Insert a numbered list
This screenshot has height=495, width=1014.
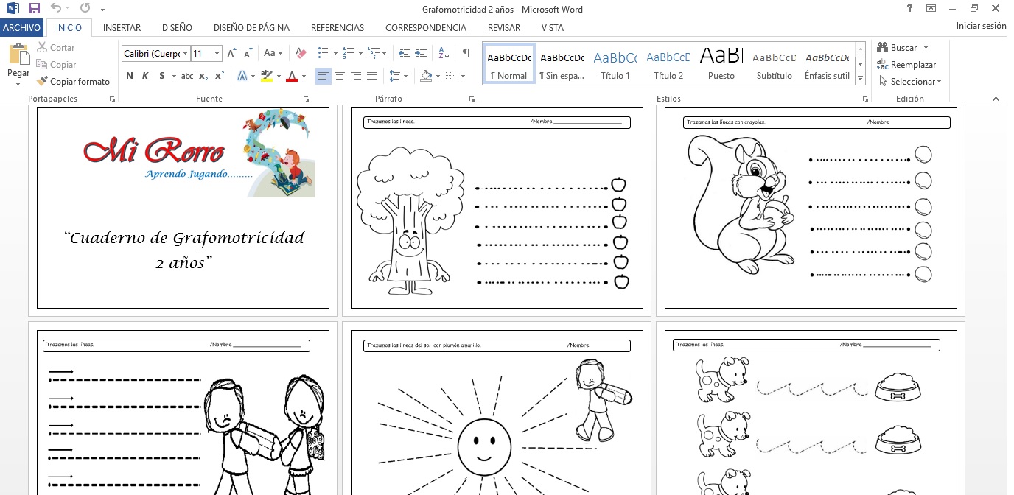tap(349, 53)
